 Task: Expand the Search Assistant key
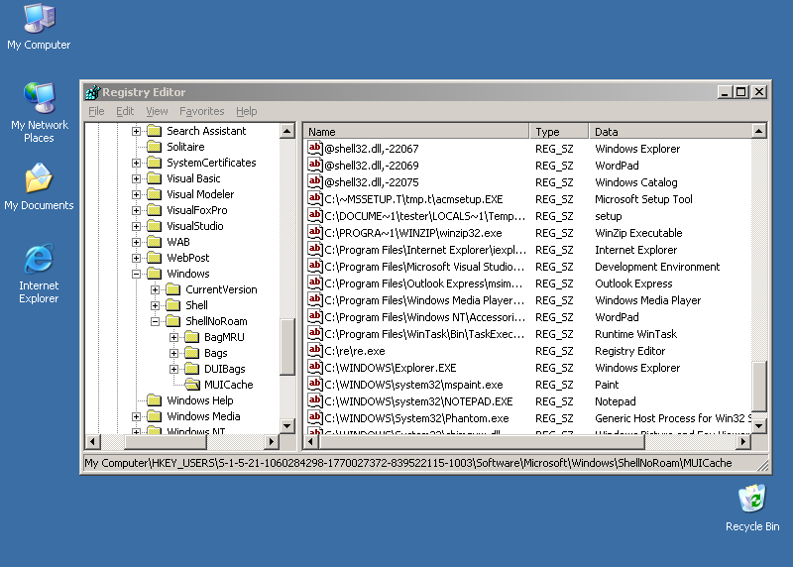click(136, 131)
